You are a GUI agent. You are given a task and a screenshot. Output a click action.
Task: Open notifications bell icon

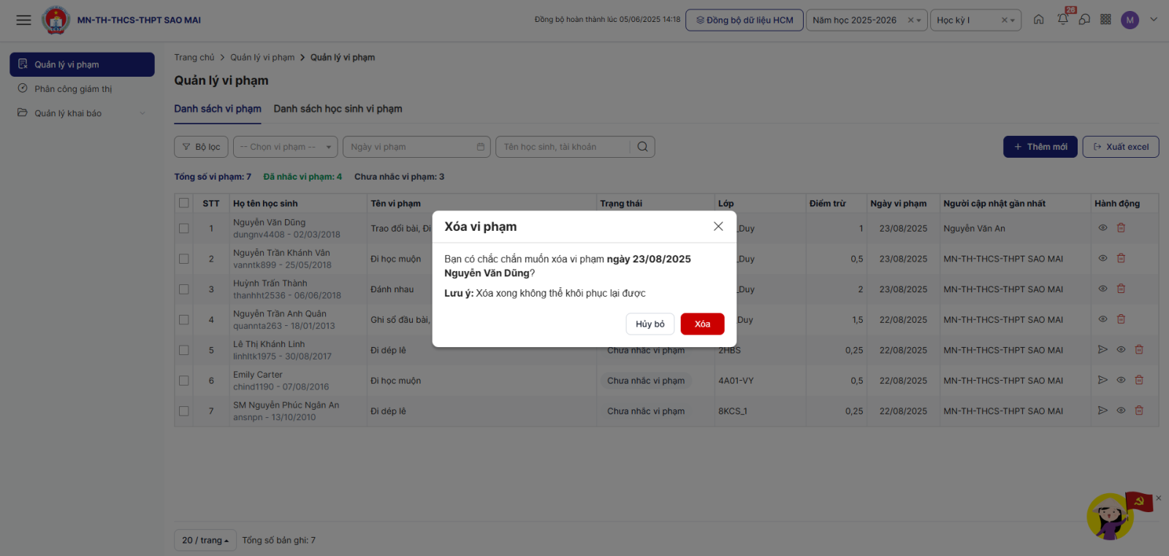[x=1062, y=20]
